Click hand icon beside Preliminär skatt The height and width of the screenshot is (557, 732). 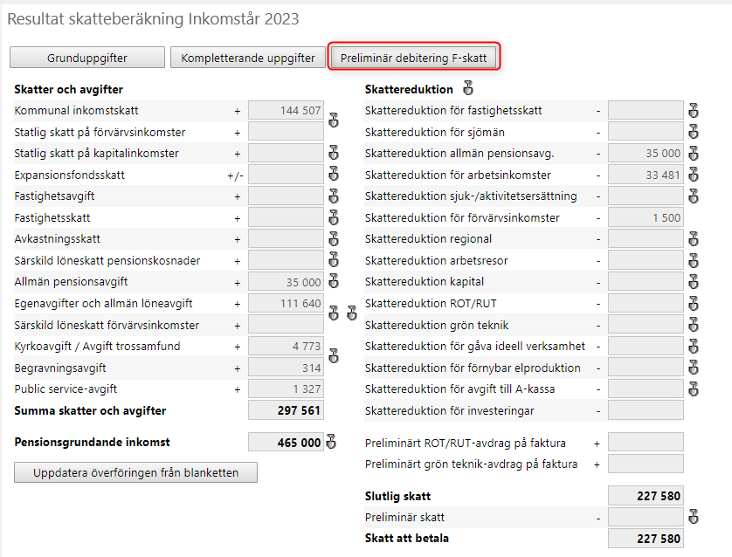[x=694, y=517]
